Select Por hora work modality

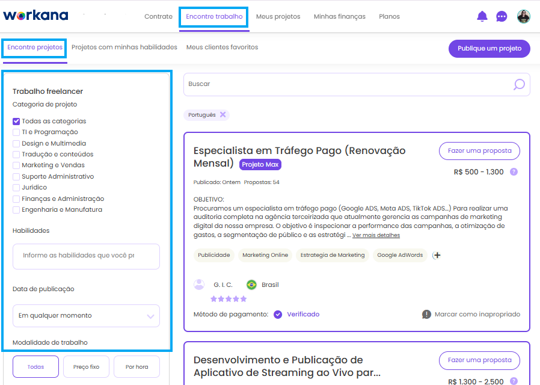tap(137, 367)
